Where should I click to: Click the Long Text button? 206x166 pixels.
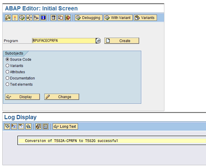pos(65,127)
